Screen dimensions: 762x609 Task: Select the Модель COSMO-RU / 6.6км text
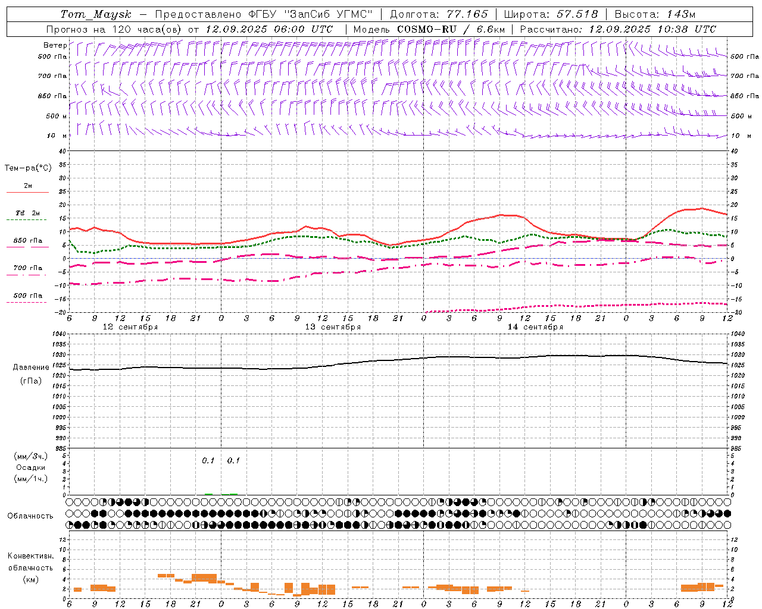pos(429,29)
